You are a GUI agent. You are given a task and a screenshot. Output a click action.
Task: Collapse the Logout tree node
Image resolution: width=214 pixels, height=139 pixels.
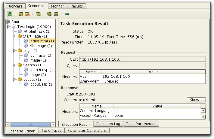point(14,80)
